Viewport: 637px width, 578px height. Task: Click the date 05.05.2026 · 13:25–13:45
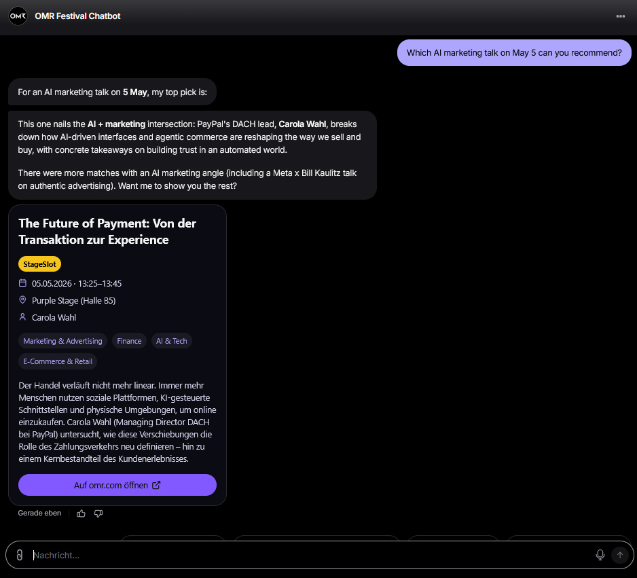[77, 283]
